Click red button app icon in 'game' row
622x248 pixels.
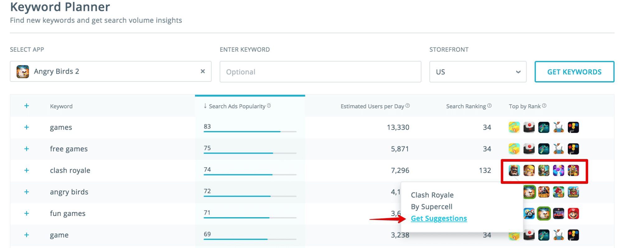point(529,235)
